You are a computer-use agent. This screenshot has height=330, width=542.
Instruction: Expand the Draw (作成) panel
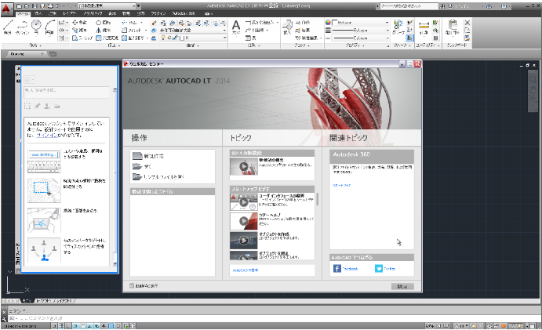pos(35,45)
